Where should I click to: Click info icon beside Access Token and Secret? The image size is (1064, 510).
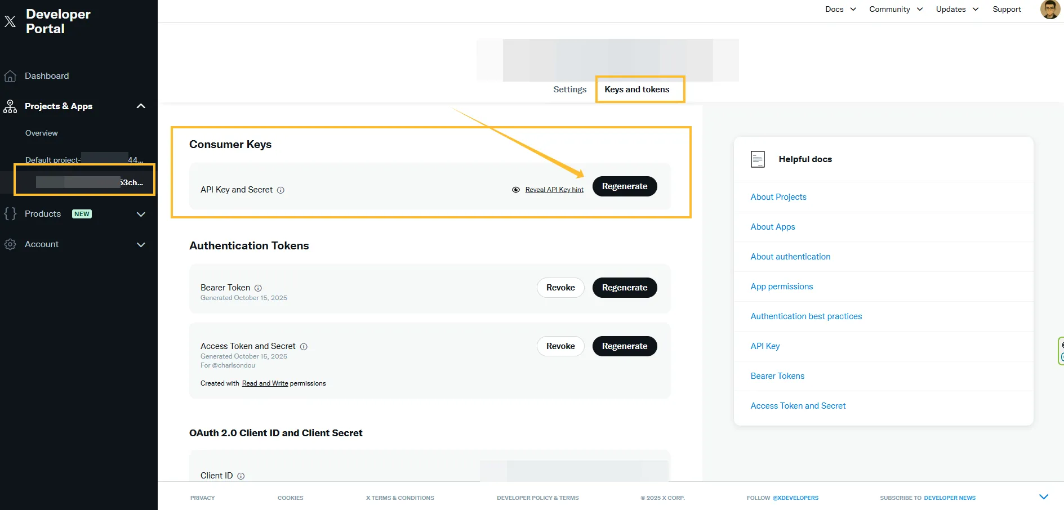pyautogui.click(x=304, y=347)
